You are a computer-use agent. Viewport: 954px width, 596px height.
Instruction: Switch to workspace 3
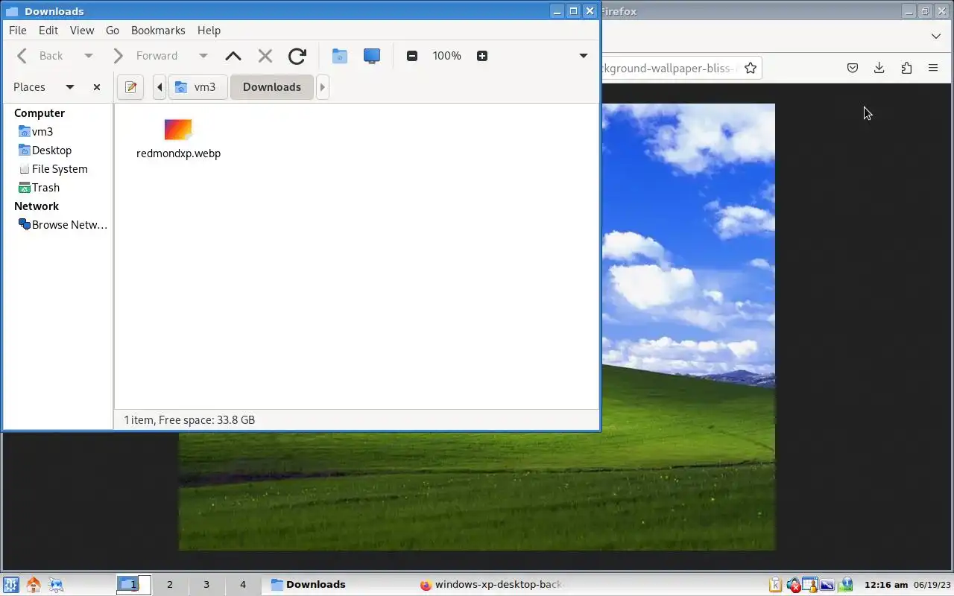coord(206,585)
